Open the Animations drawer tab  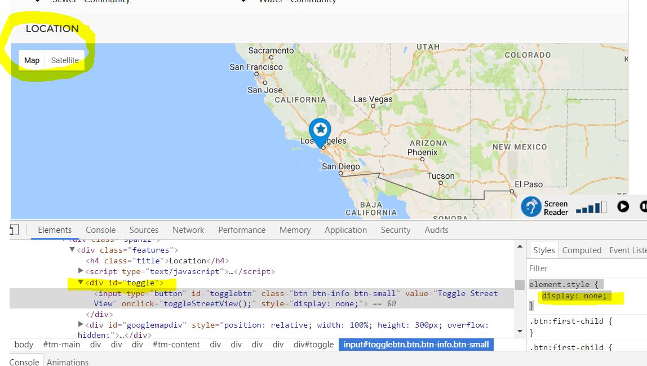tap(68, 362)
